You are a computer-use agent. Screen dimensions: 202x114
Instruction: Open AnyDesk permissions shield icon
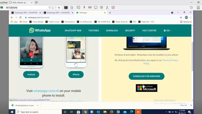[x=102, y=8]
